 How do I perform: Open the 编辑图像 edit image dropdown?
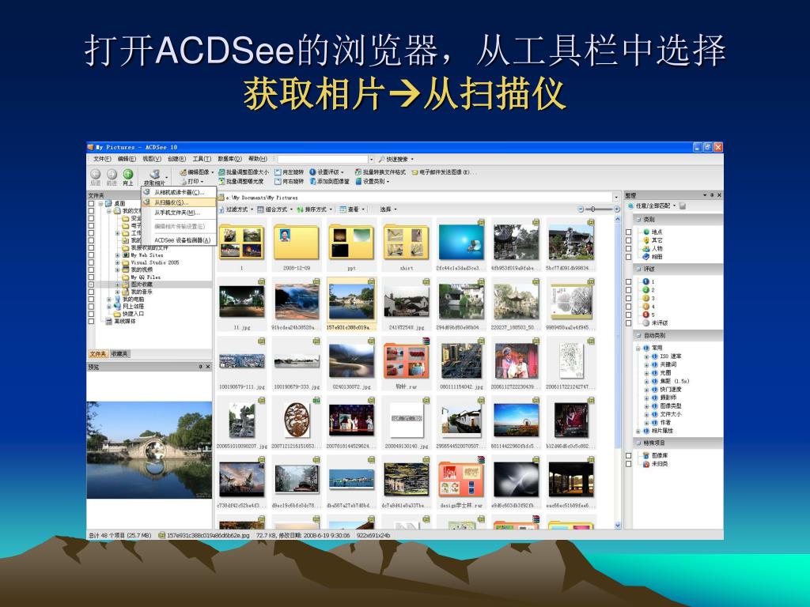coord(196,172)
